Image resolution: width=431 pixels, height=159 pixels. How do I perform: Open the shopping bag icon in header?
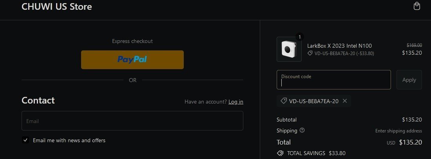click(417, 6)
